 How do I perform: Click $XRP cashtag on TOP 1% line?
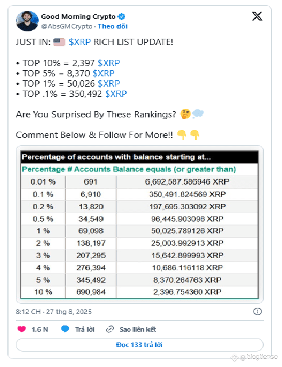(x=109, y=84)
